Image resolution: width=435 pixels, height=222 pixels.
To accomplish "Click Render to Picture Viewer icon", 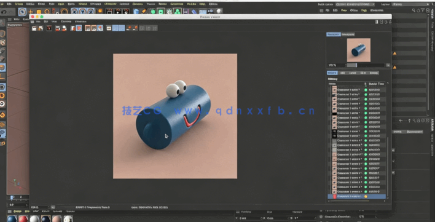I will [x=117, y=12].
